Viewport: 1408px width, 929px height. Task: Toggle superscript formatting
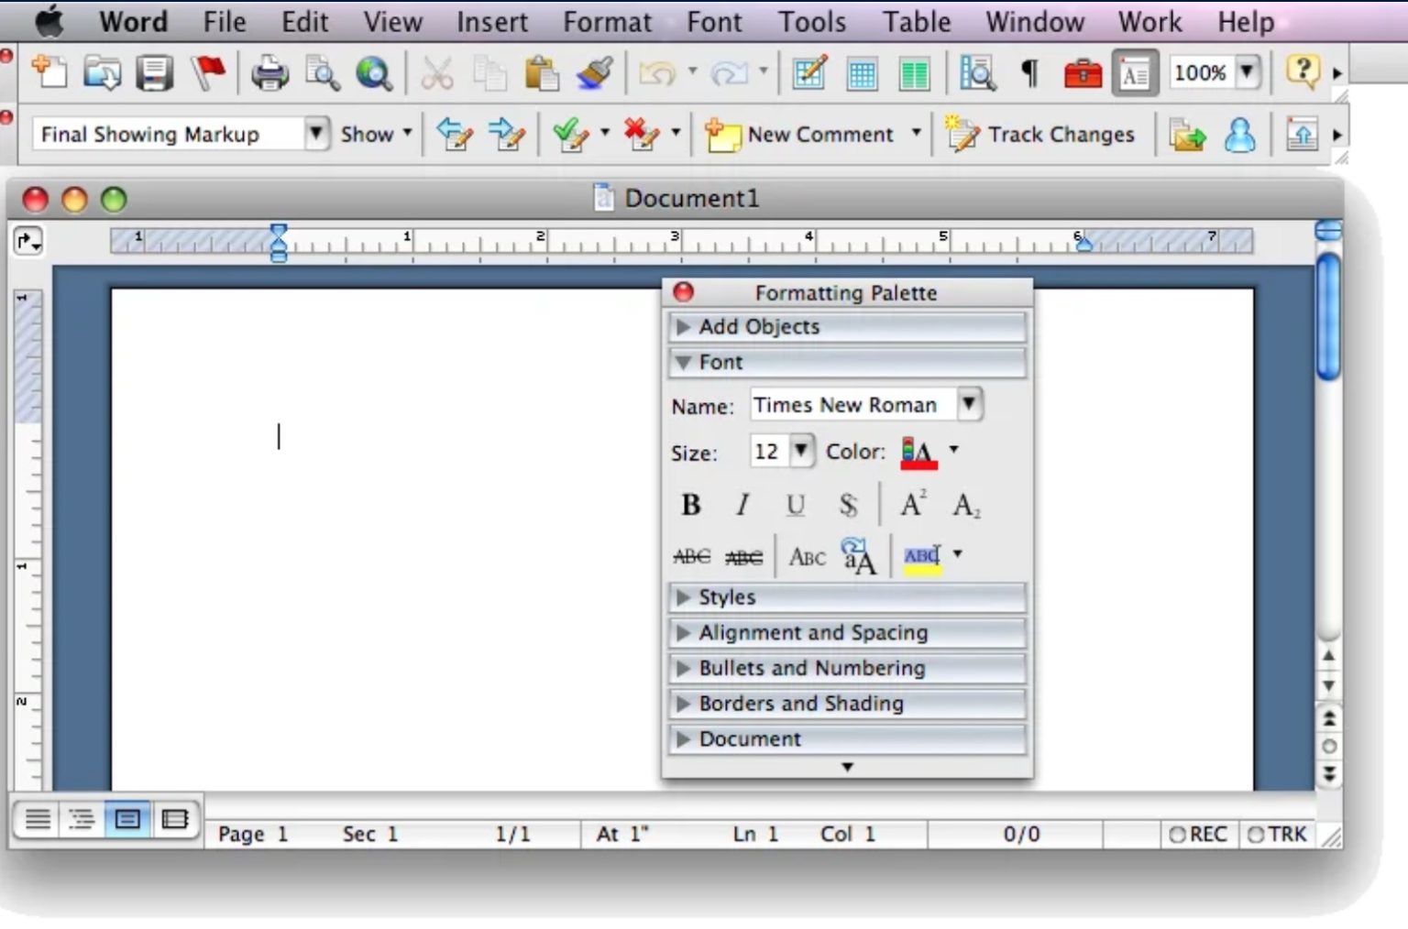point(911,503)
